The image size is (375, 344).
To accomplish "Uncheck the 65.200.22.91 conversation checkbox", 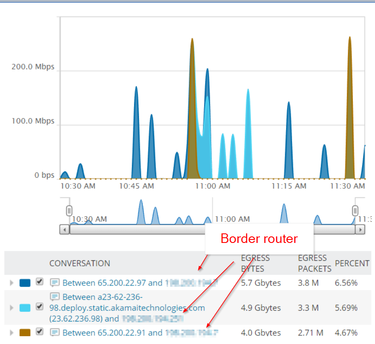I will click(x=39, y=331).
